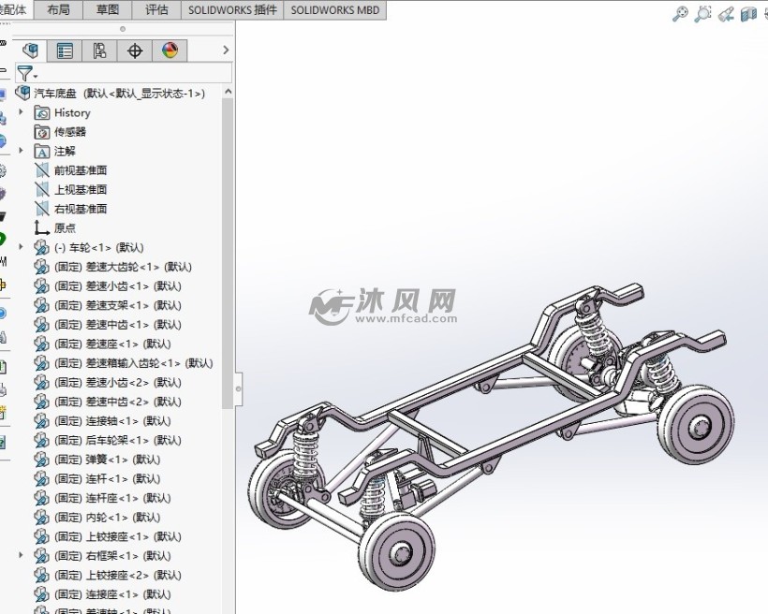Open the PropertyManager tab icon
The height and width of the screenshot is (614, 768).
(65, 51)
